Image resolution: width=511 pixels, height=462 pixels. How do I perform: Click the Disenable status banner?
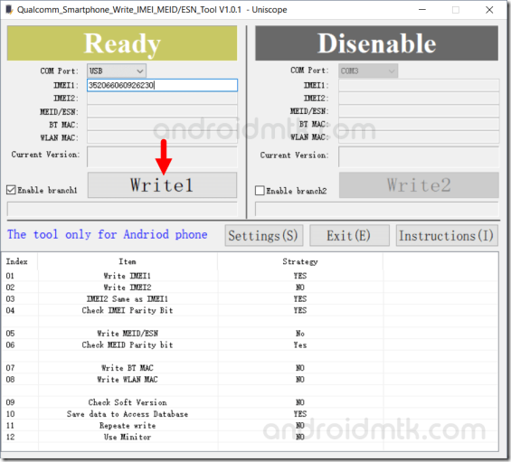pos(377,43)
